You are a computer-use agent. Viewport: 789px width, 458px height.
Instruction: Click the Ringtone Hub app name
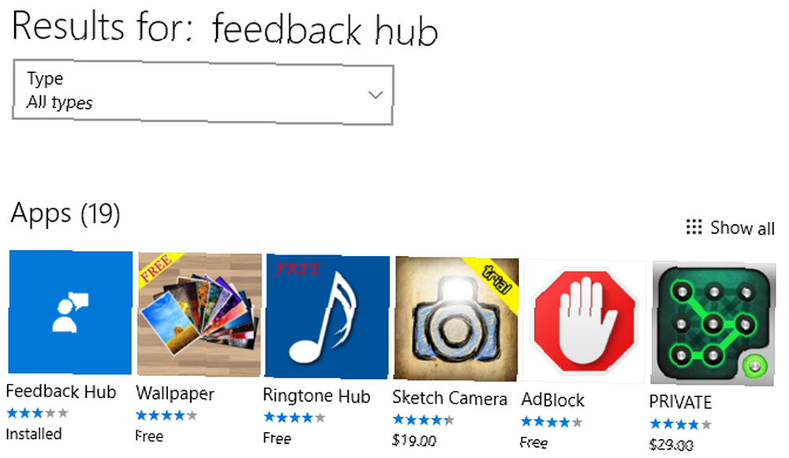point(316,396)
